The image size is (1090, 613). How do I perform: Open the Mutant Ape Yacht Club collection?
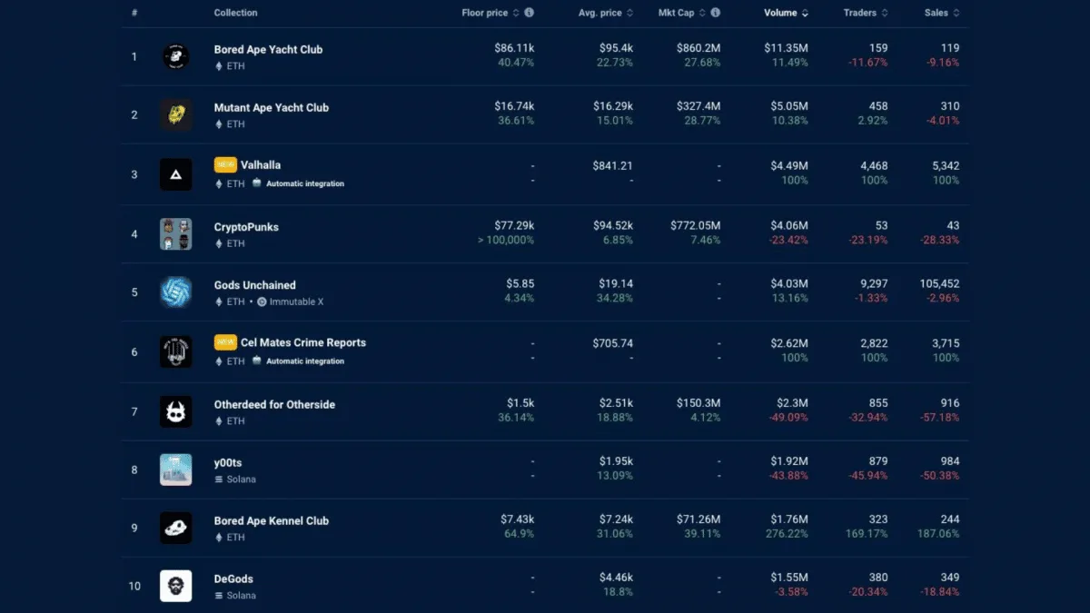272,107
